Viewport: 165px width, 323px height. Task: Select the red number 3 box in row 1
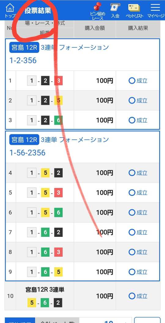(58, 81)
